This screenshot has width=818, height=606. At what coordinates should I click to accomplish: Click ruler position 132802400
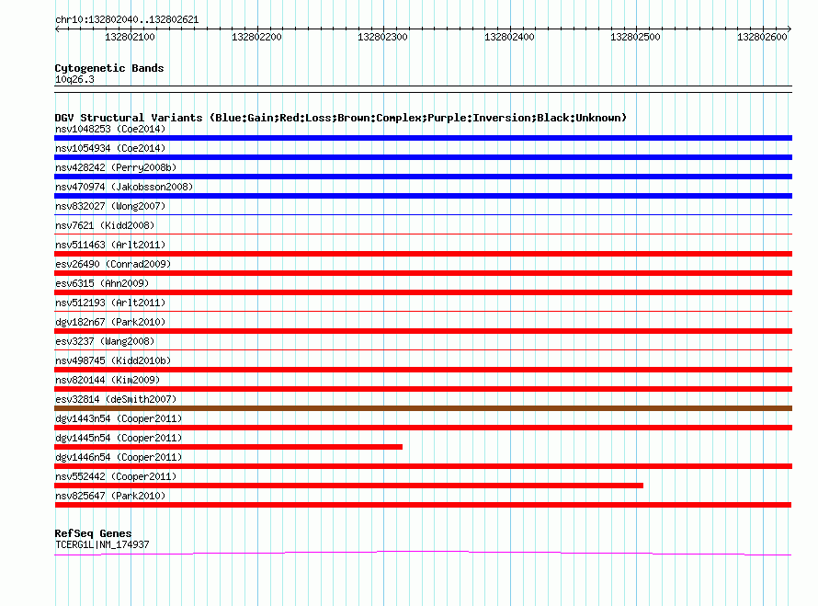tap(510, 37)
